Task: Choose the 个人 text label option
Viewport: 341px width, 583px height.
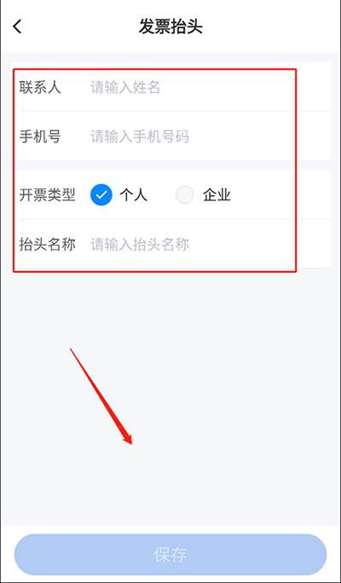Action: [134, 195]
